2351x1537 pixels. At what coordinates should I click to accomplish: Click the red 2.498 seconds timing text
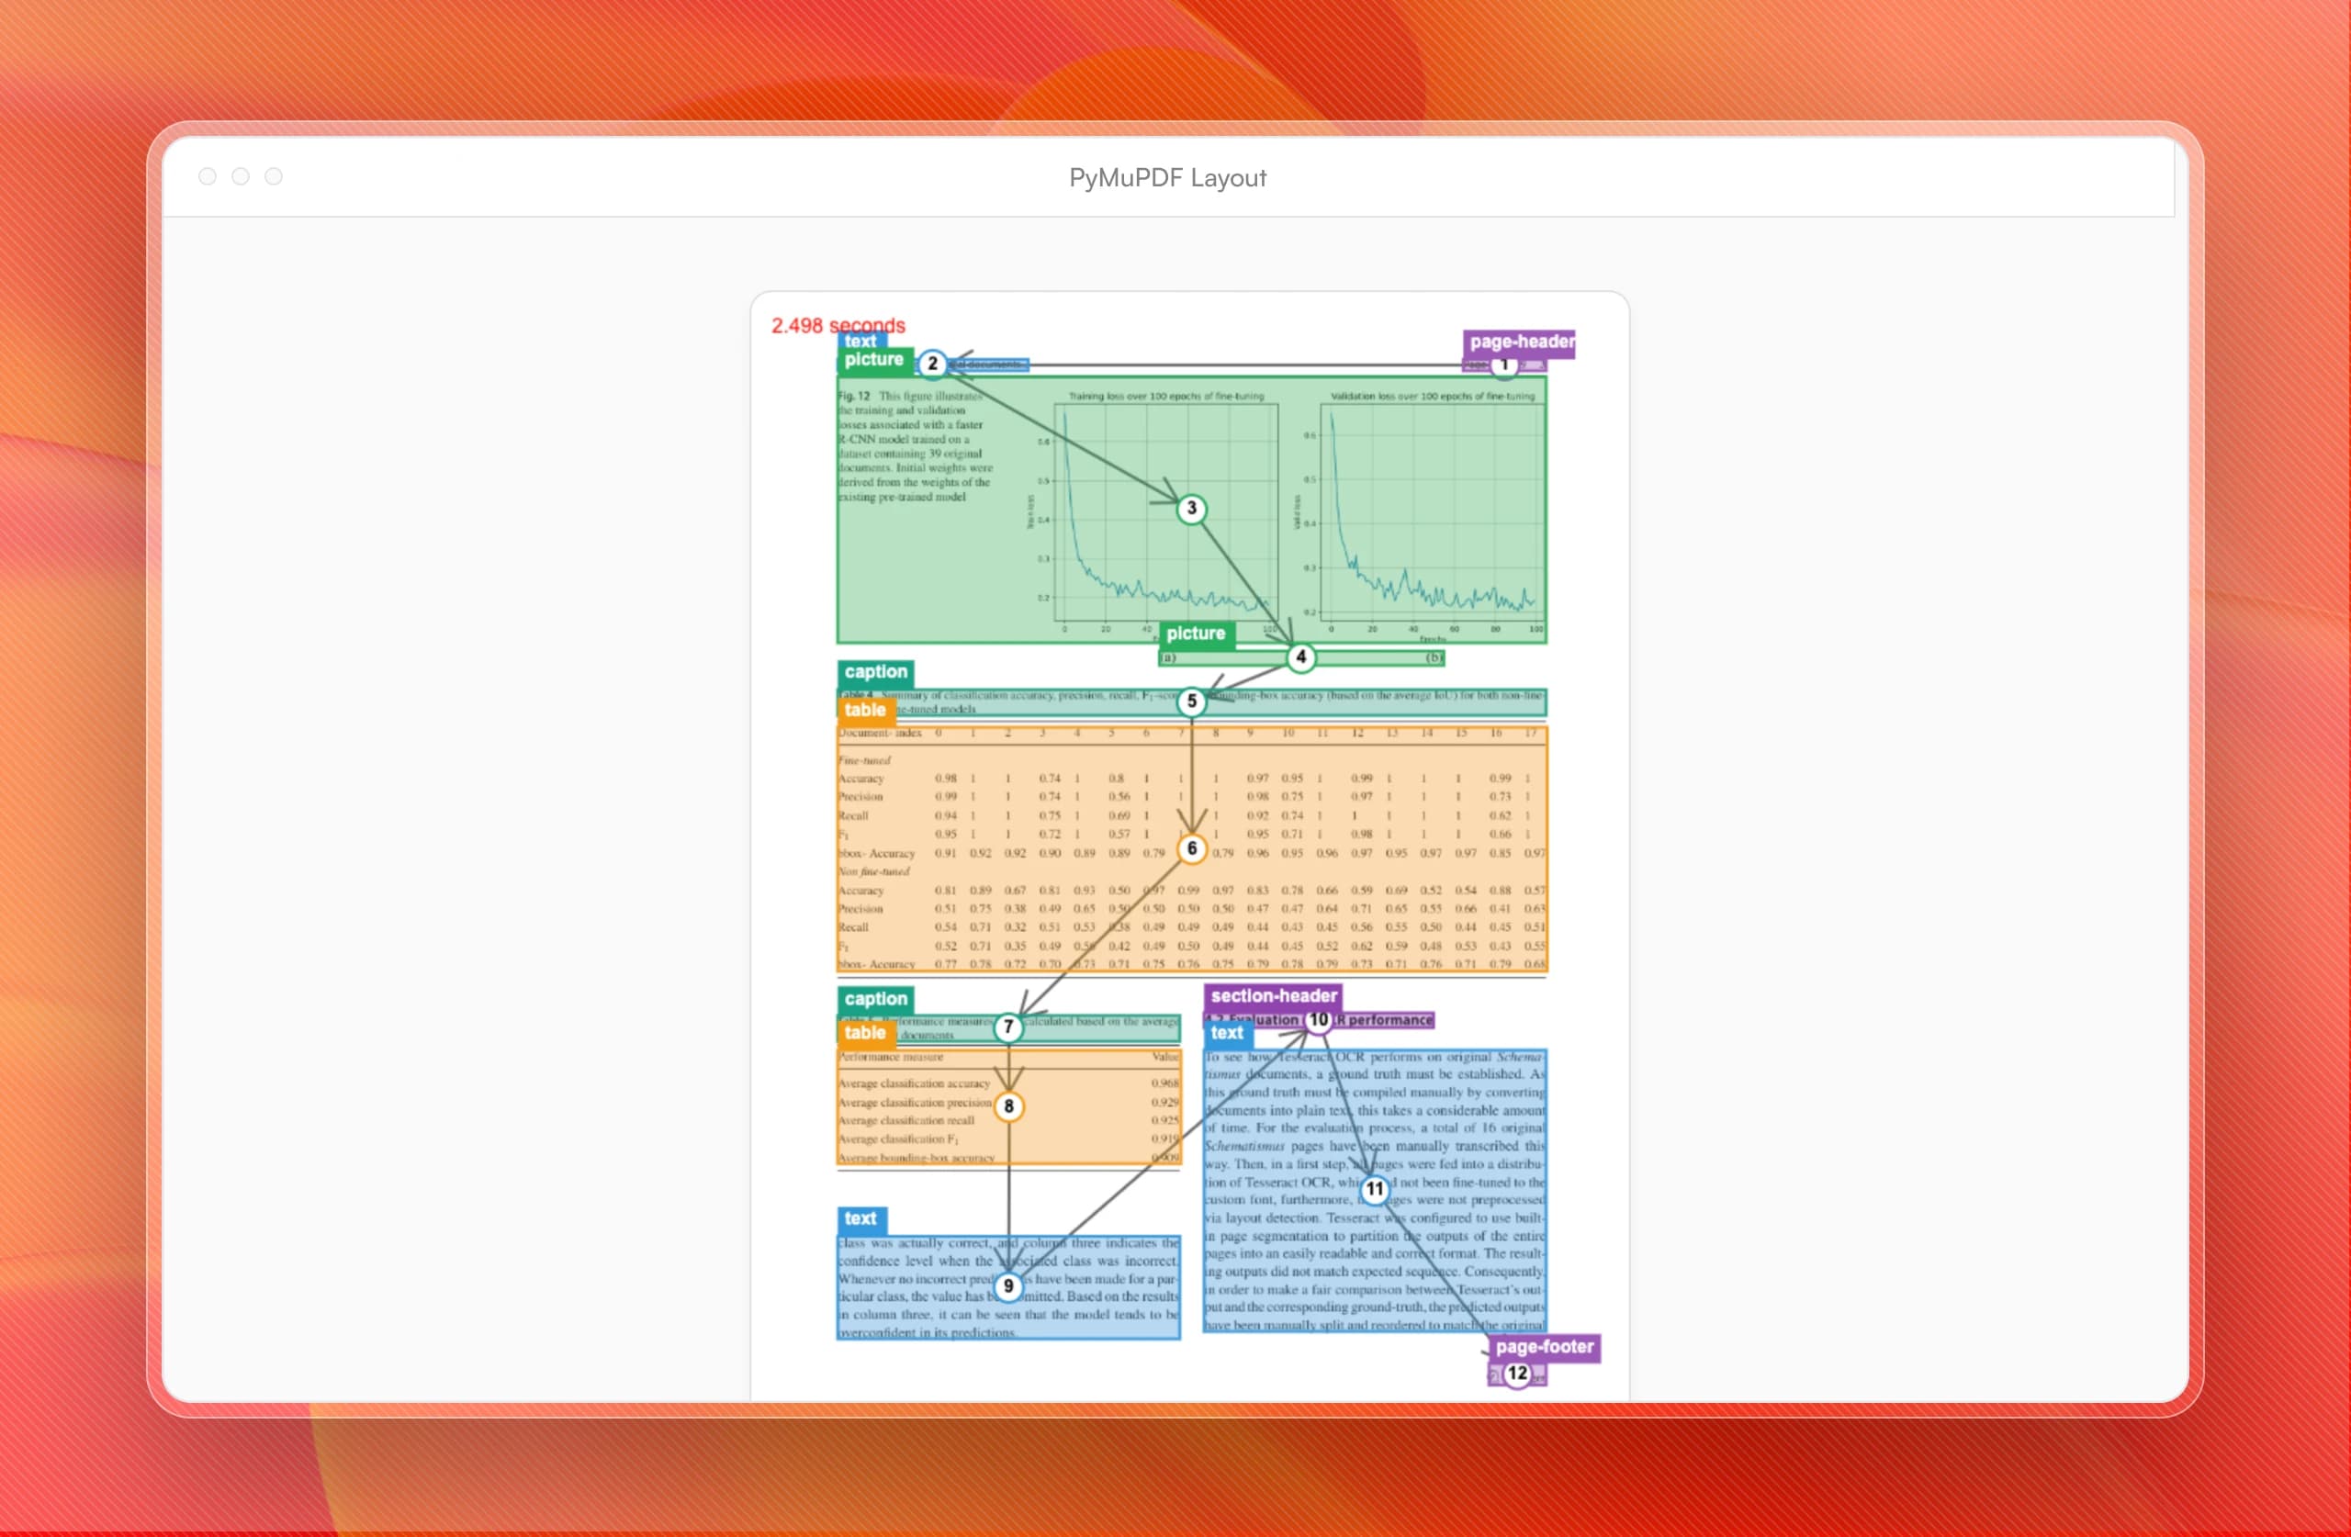(837, 325)
